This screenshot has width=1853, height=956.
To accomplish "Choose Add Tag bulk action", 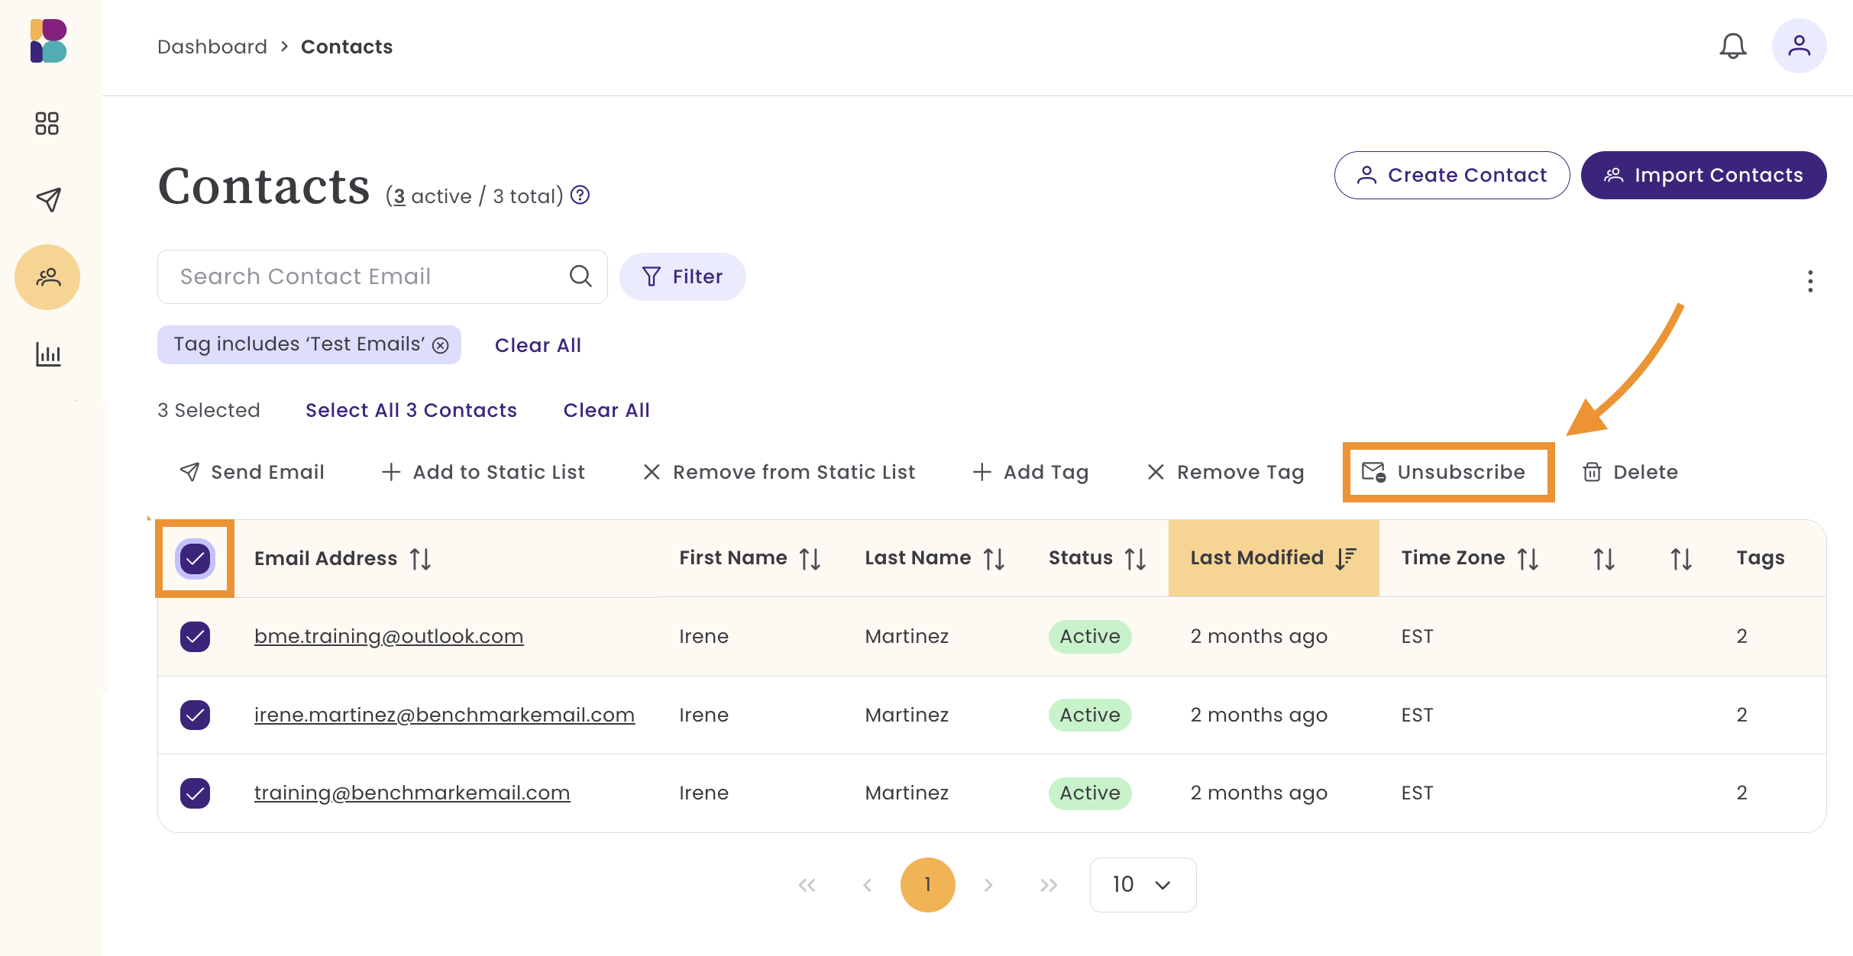I will [1030, 472].
